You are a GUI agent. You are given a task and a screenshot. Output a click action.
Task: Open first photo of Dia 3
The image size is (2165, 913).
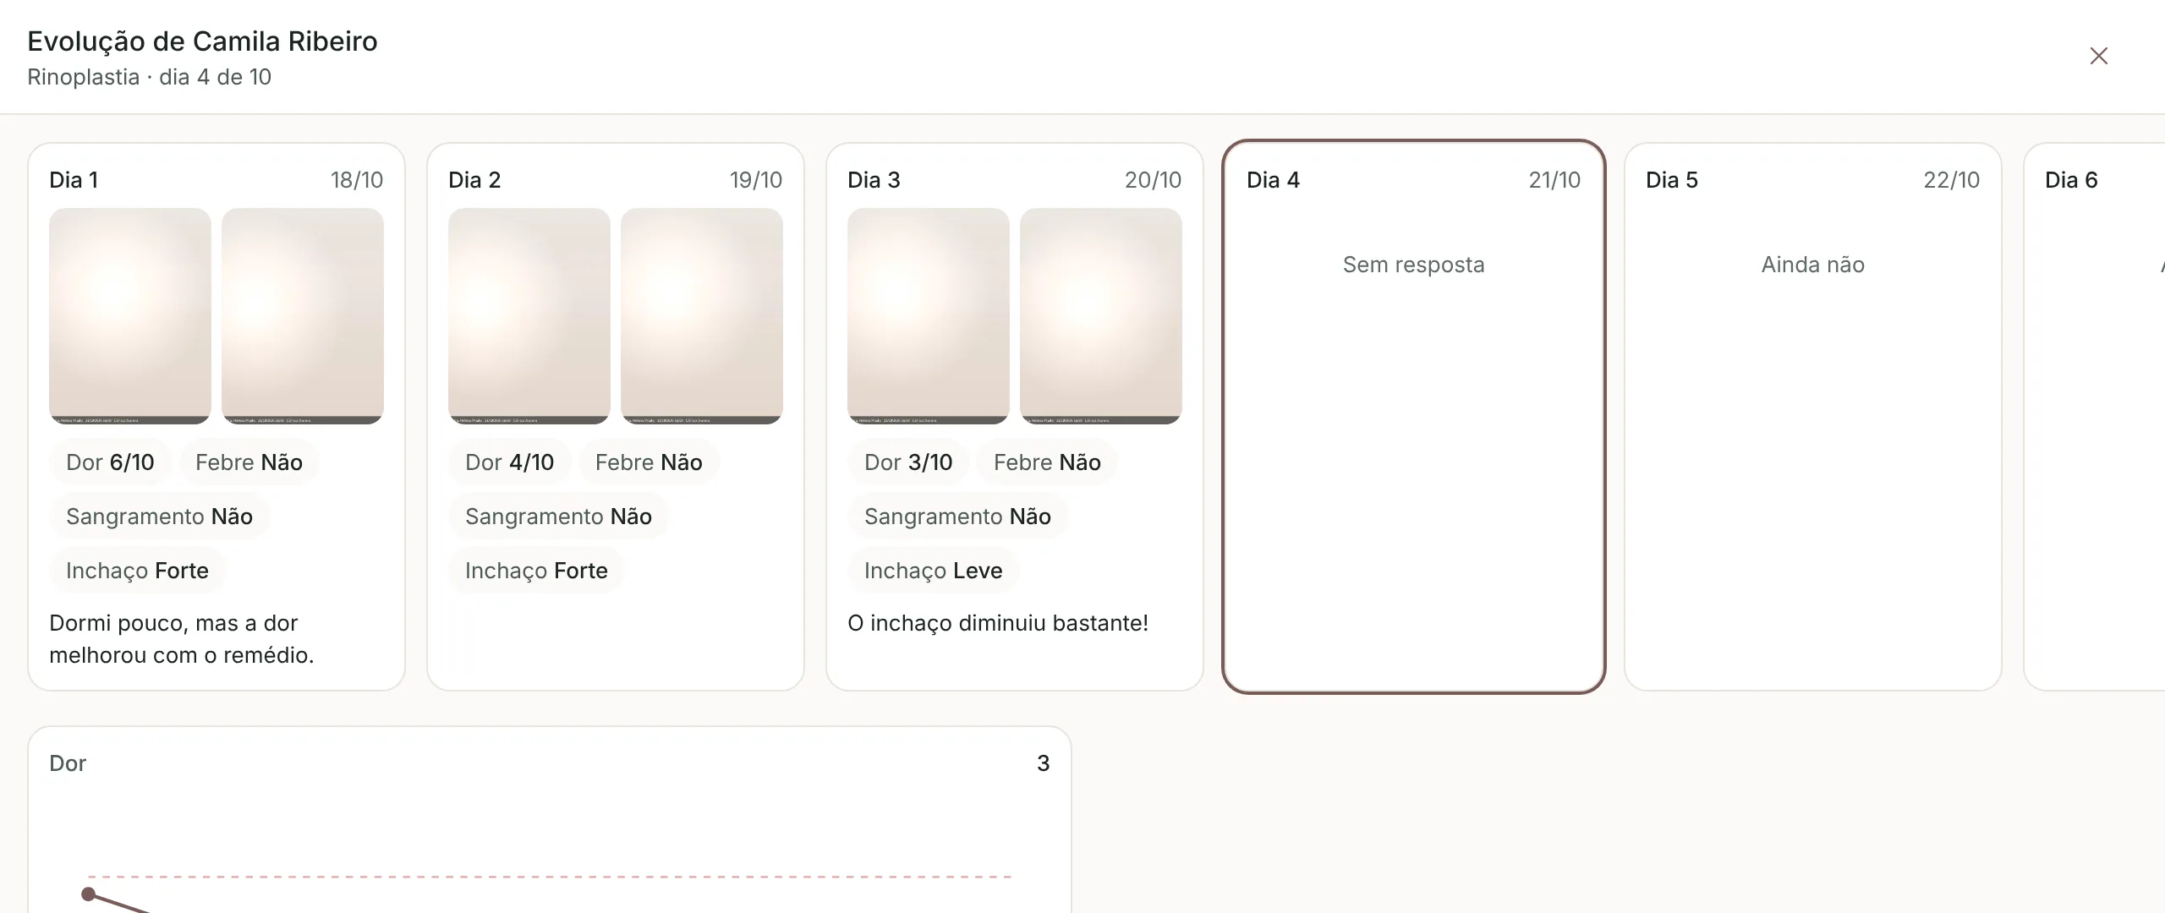coord(929,316)
